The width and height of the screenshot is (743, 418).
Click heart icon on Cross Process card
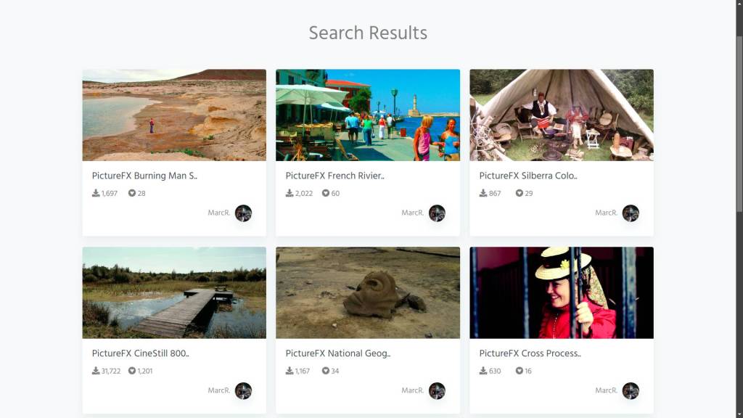tap(520, 371)
